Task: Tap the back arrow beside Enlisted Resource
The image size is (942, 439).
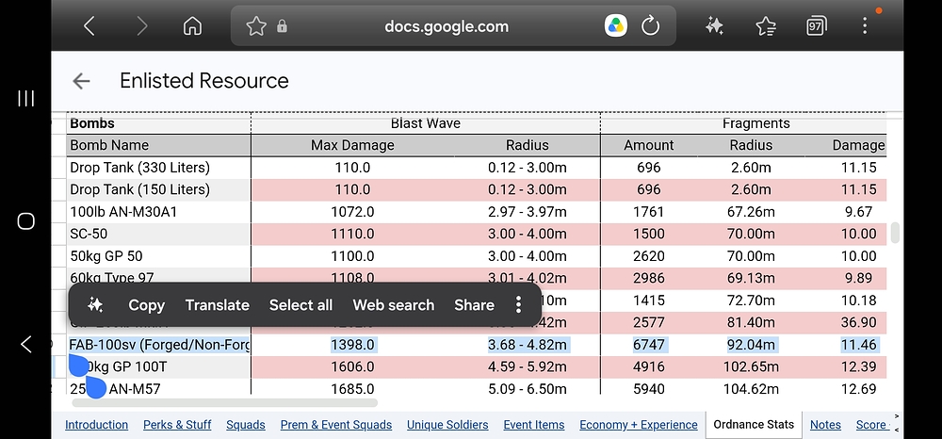Action: point(81,81)
